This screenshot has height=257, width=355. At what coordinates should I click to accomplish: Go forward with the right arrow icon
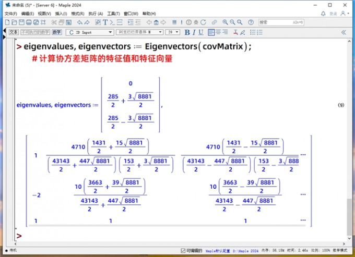click(163, 22)
